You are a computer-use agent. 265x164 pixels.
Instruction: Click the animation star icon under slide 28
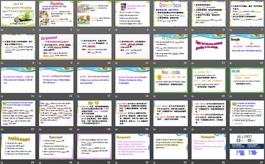coord(231,129)
